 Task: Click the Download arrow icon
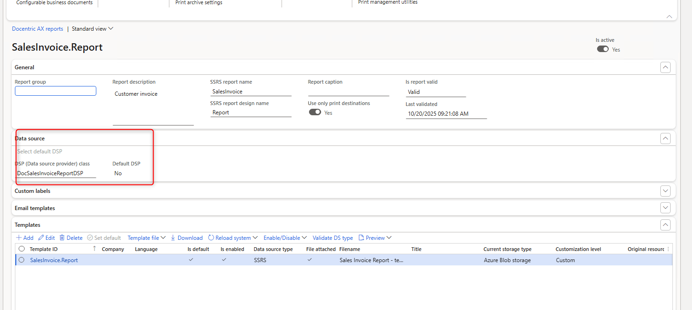(x=173, y=238)
